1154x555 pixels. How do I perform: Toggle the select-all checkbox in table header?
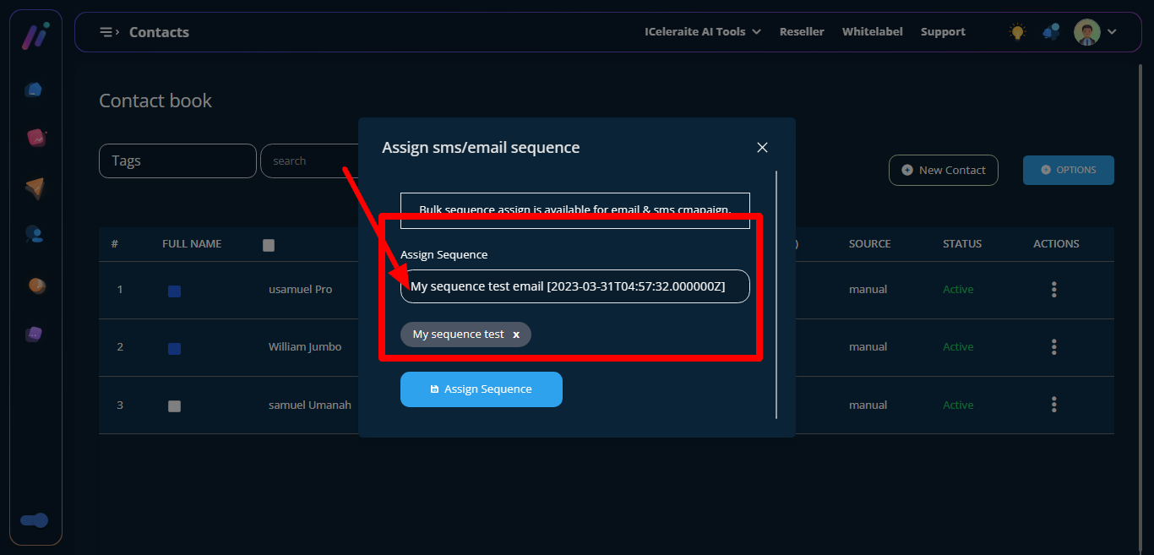(269, 245)
